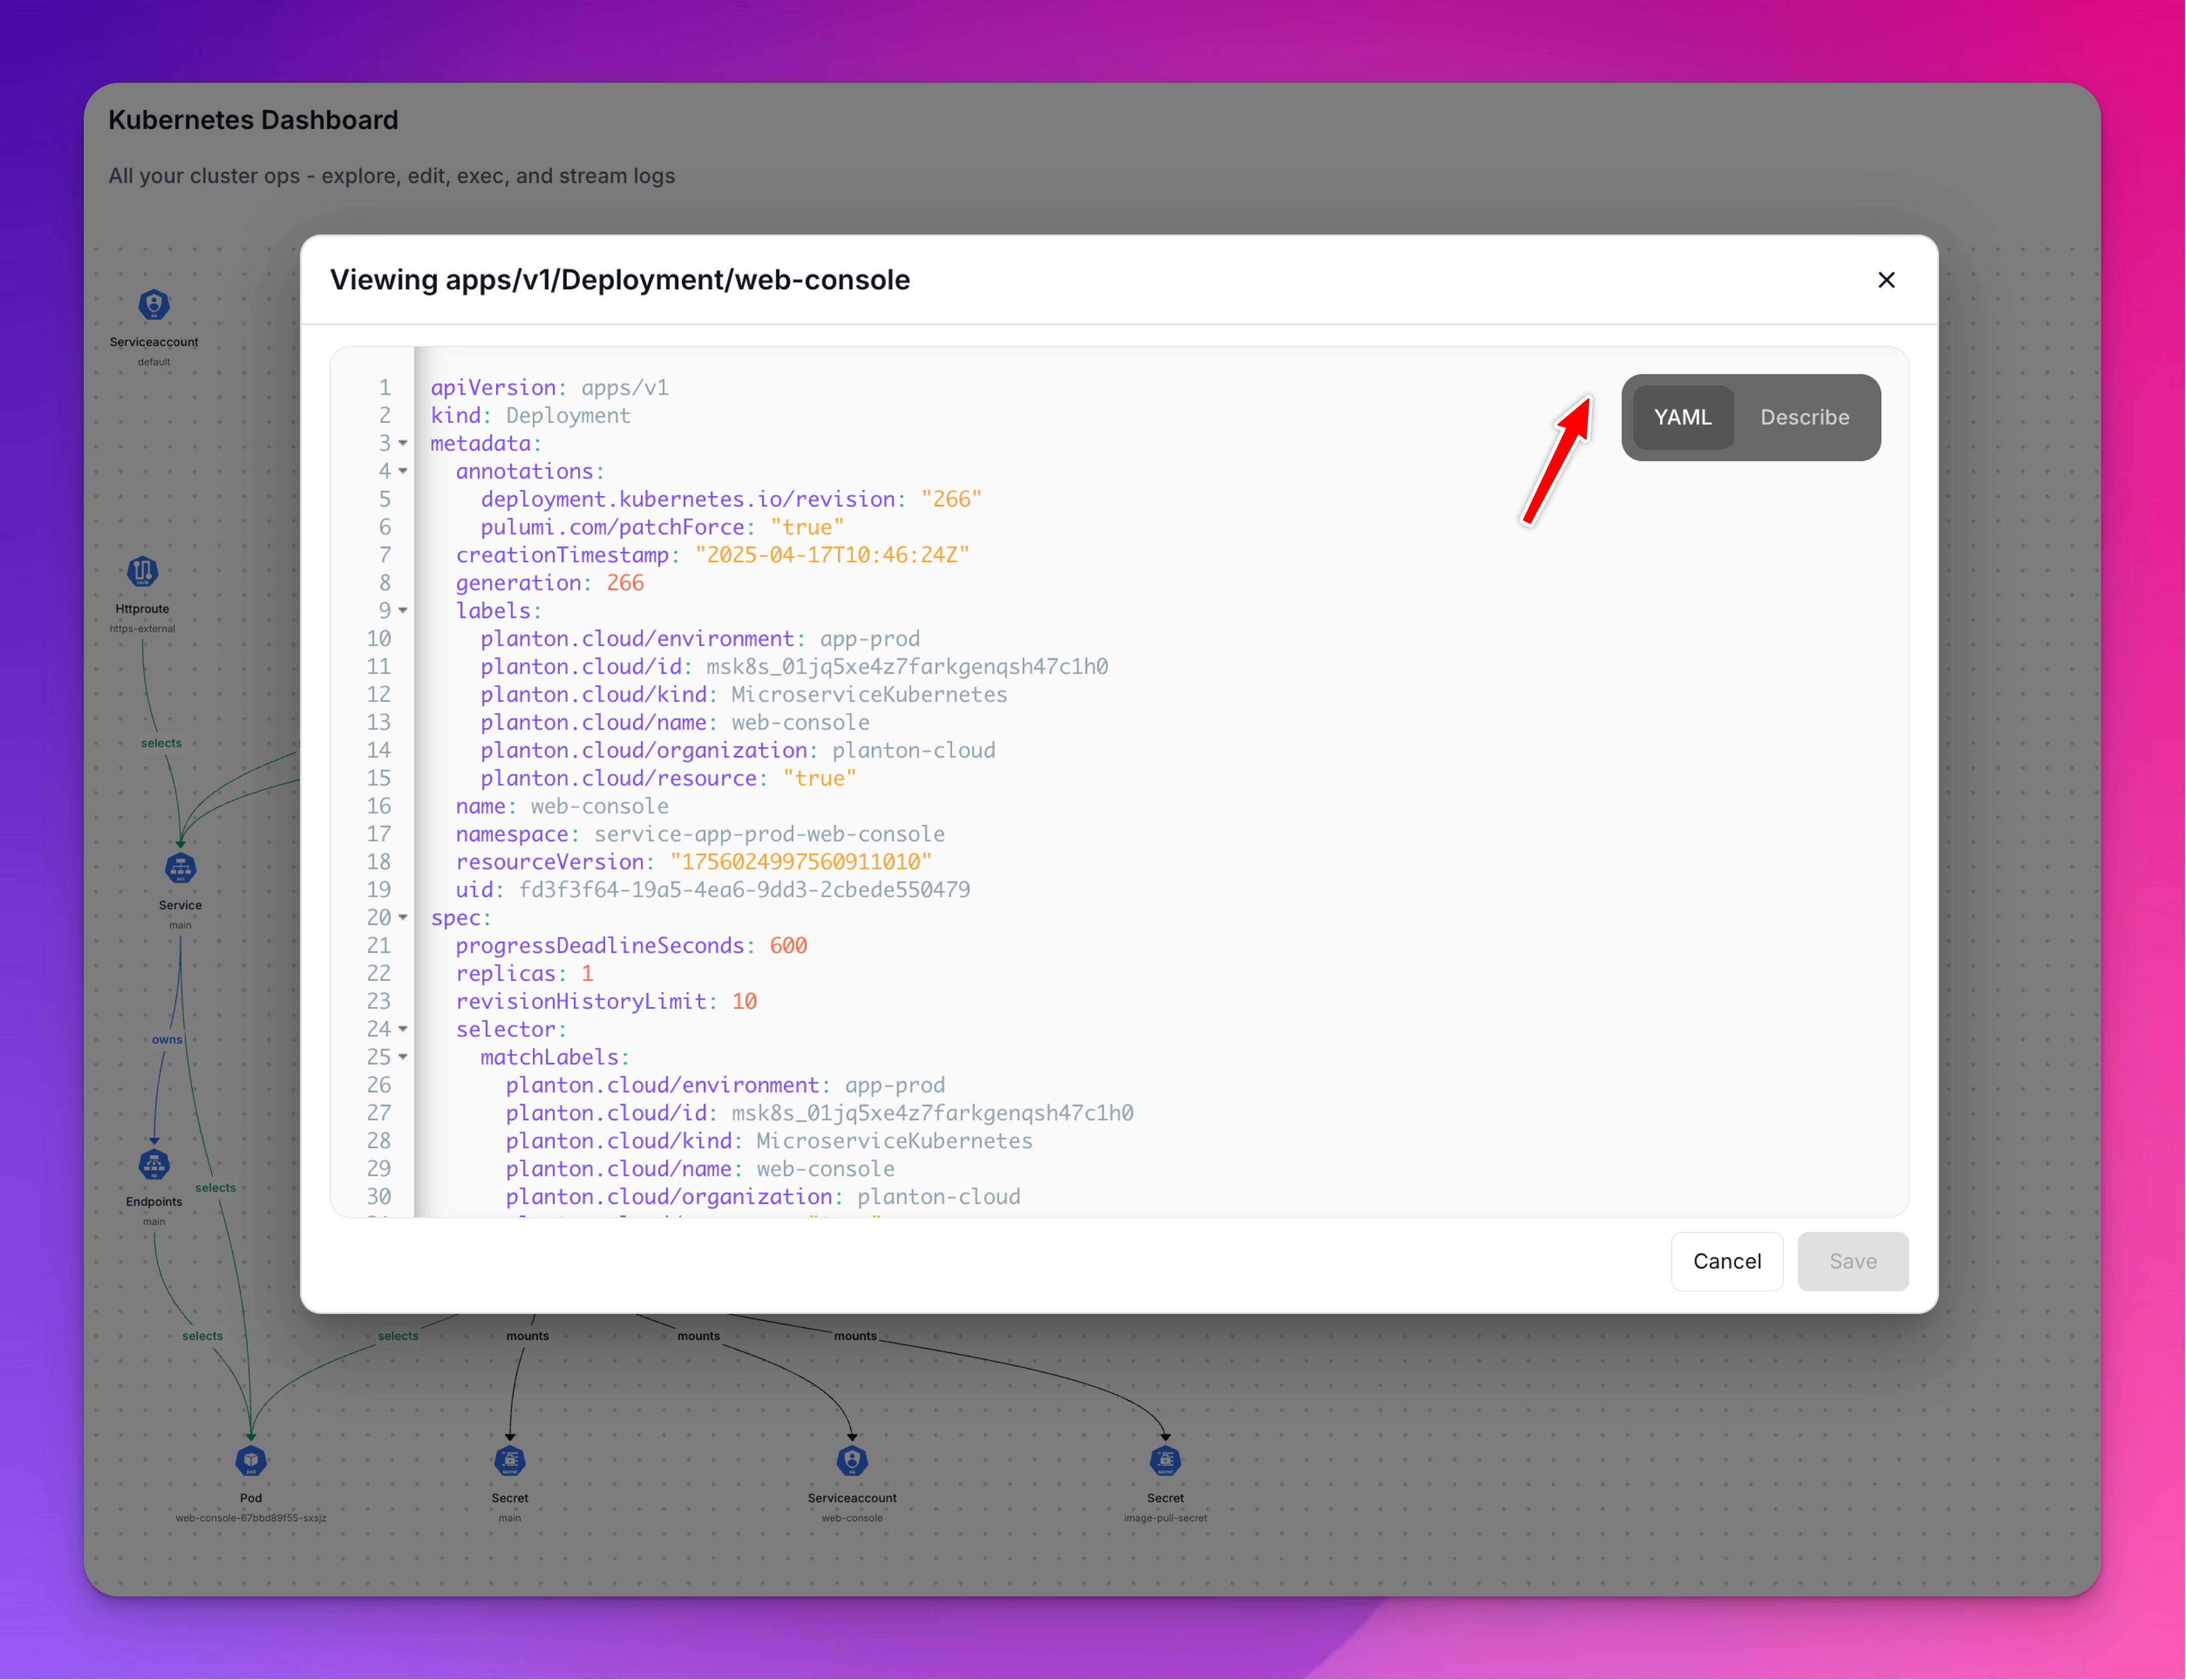Viewport: 2186px width, 1680px height.
Task: Click app-prod value on line 10
Action: [870, 639]
